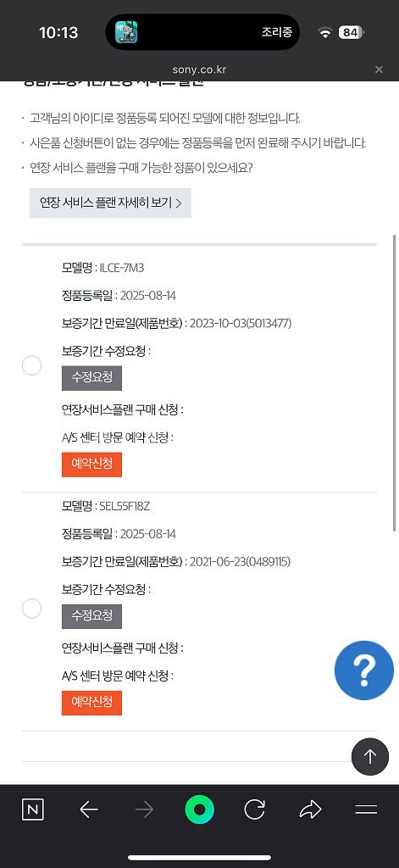Jump to top with the up-arrow button
This screenshot has height=868, width=399.
point(370,756)
